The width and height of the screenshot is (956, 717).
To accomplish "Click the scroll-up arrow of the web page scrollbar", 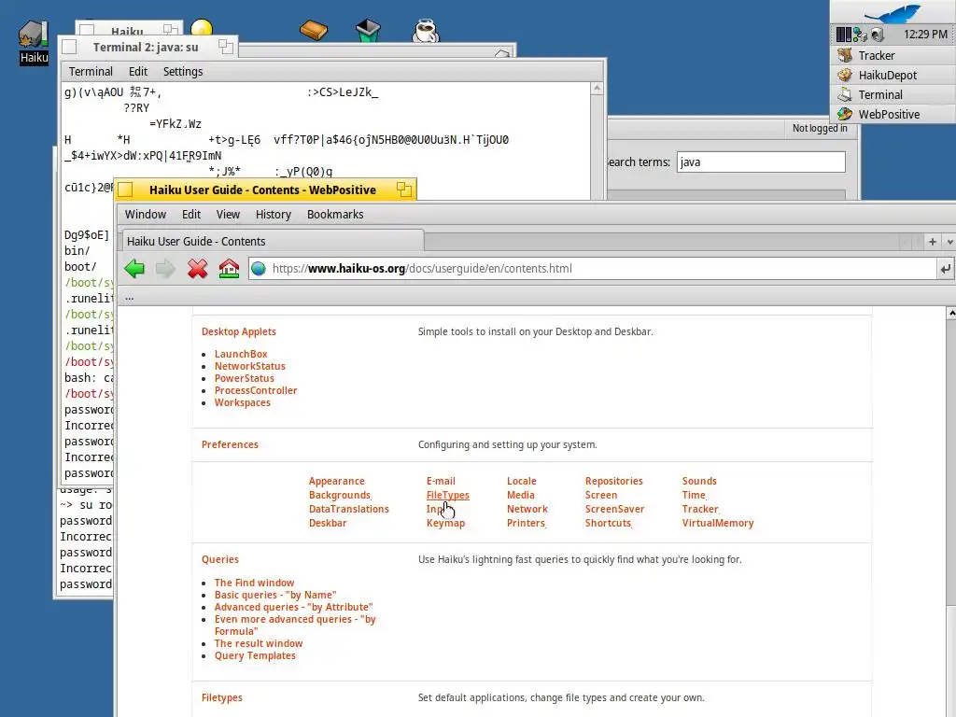I will [950, 314].
